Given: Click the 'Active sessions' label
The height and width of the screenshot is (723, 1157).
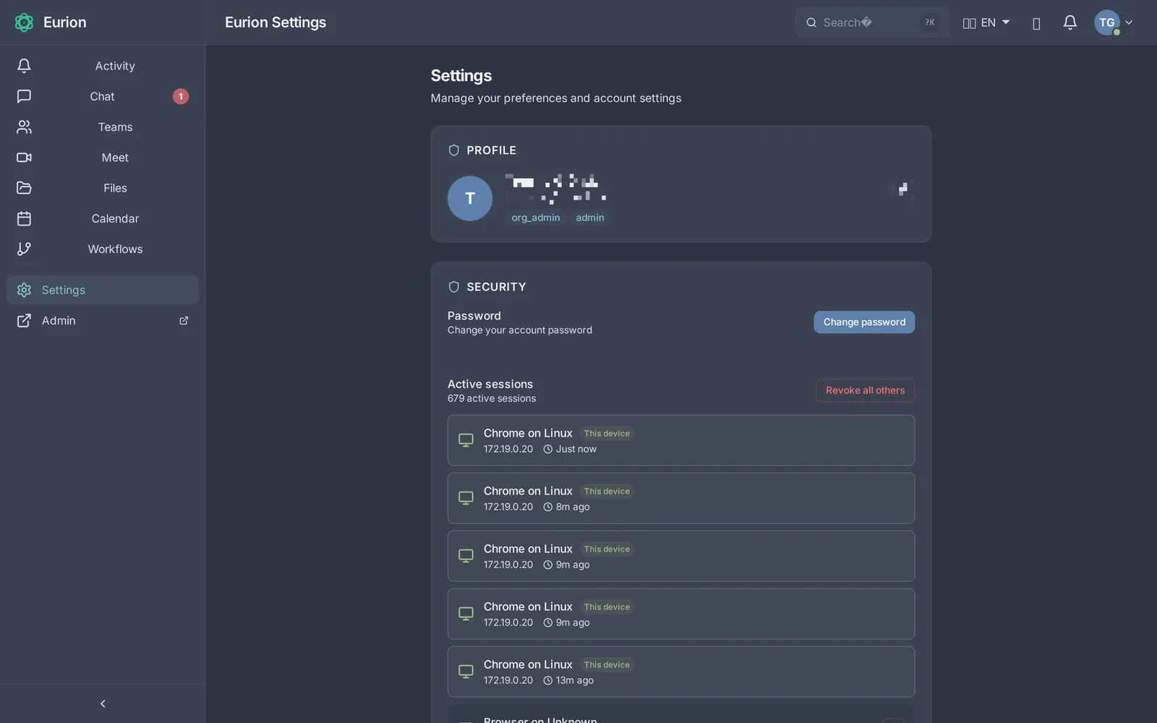Looking at the screenshot, I should pos(490,384).
